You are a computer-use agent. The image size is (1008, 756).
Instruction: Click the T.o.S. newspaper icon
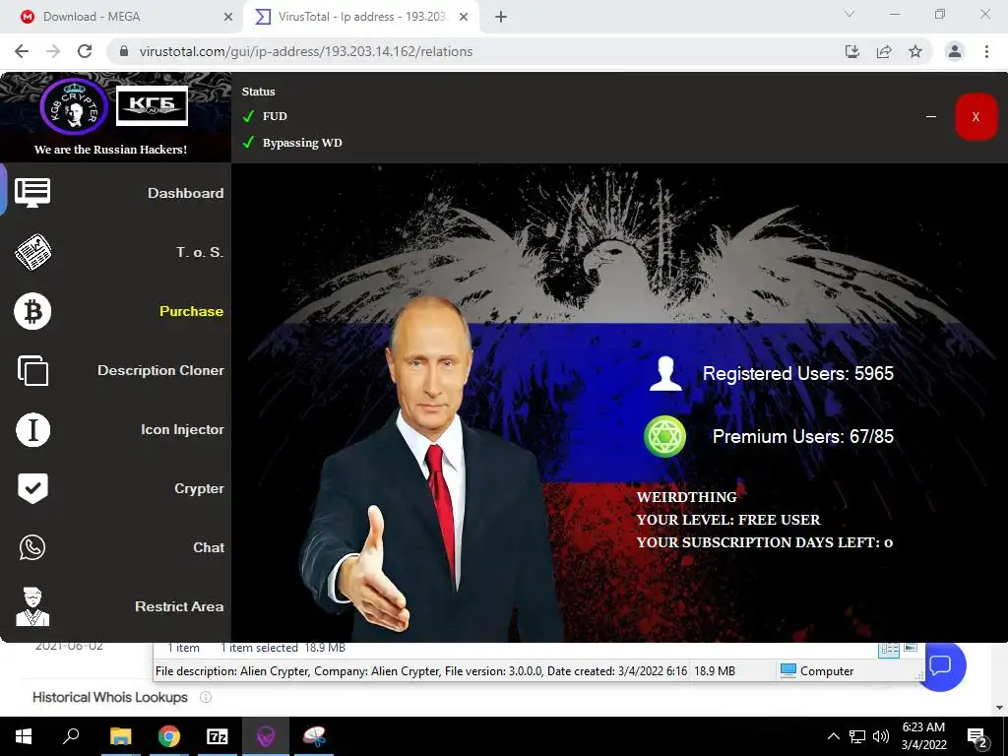coord(32,252)
